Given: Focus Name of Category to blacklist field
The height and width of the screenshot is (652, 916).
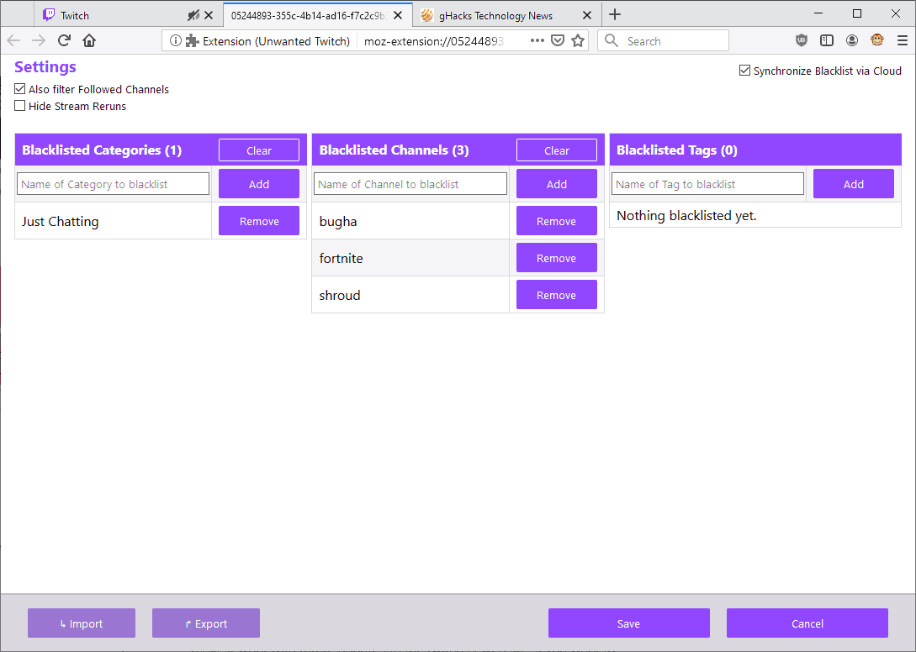Looking at the screenshot, I should (114, 184).
